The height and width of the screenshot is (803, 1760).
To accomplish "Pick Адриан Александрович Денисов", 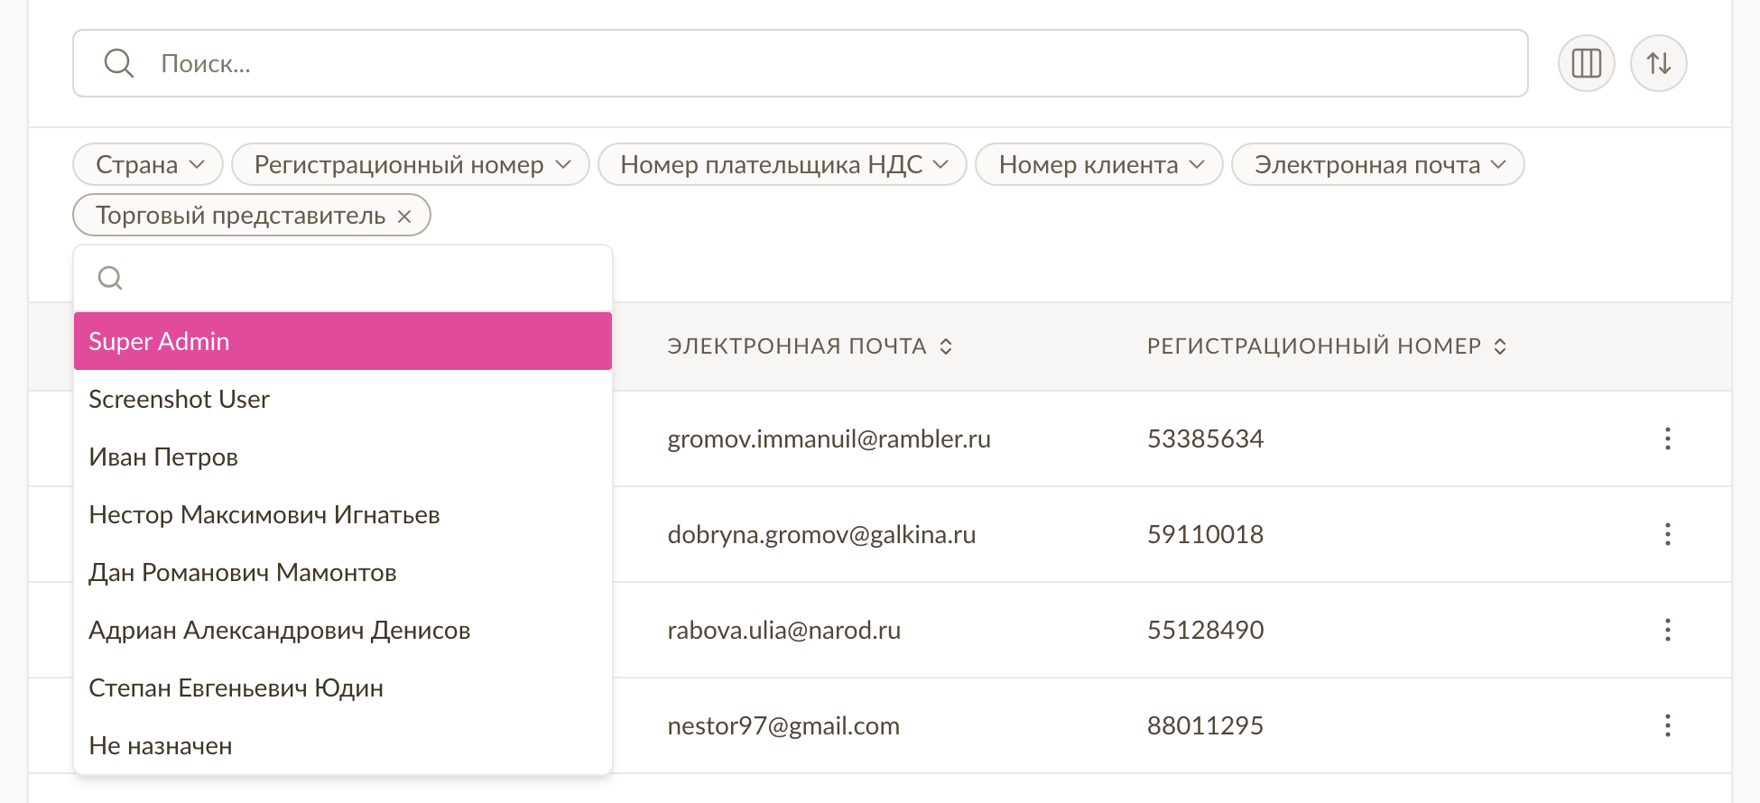I will tap(343, 630).
